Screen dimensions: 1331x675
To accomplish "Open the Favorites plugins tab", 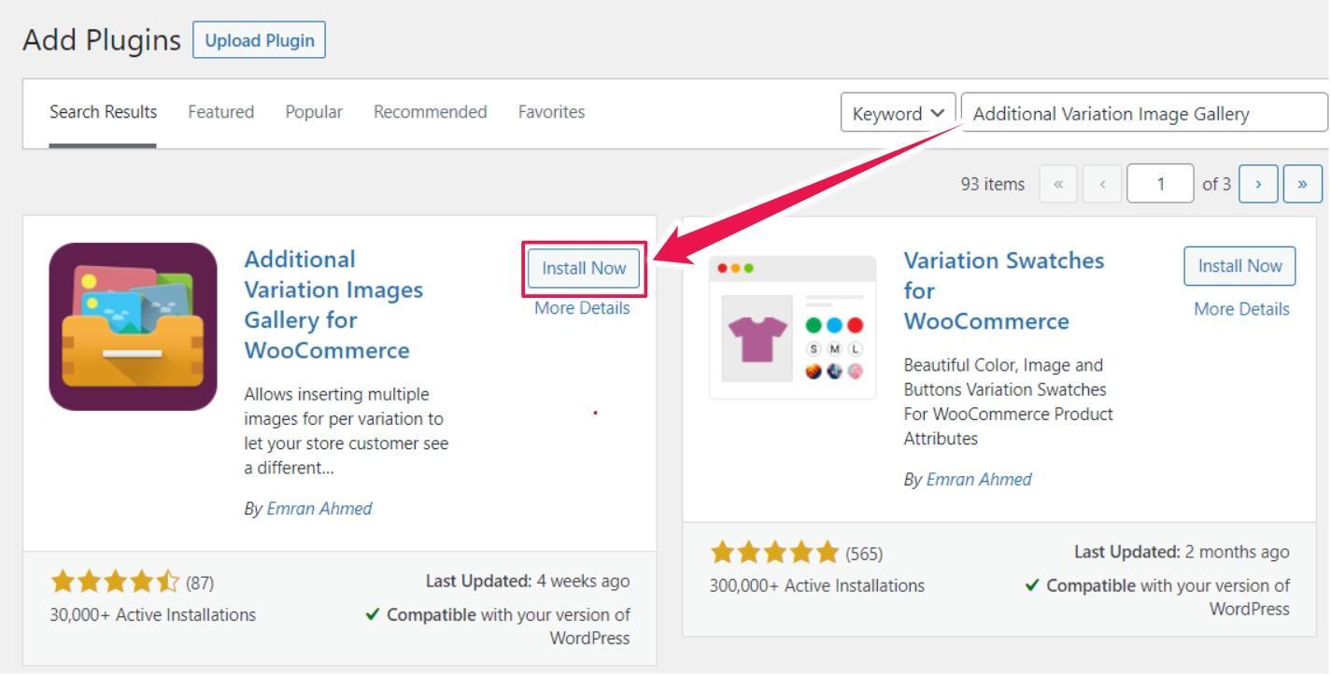I will [551, 112].
